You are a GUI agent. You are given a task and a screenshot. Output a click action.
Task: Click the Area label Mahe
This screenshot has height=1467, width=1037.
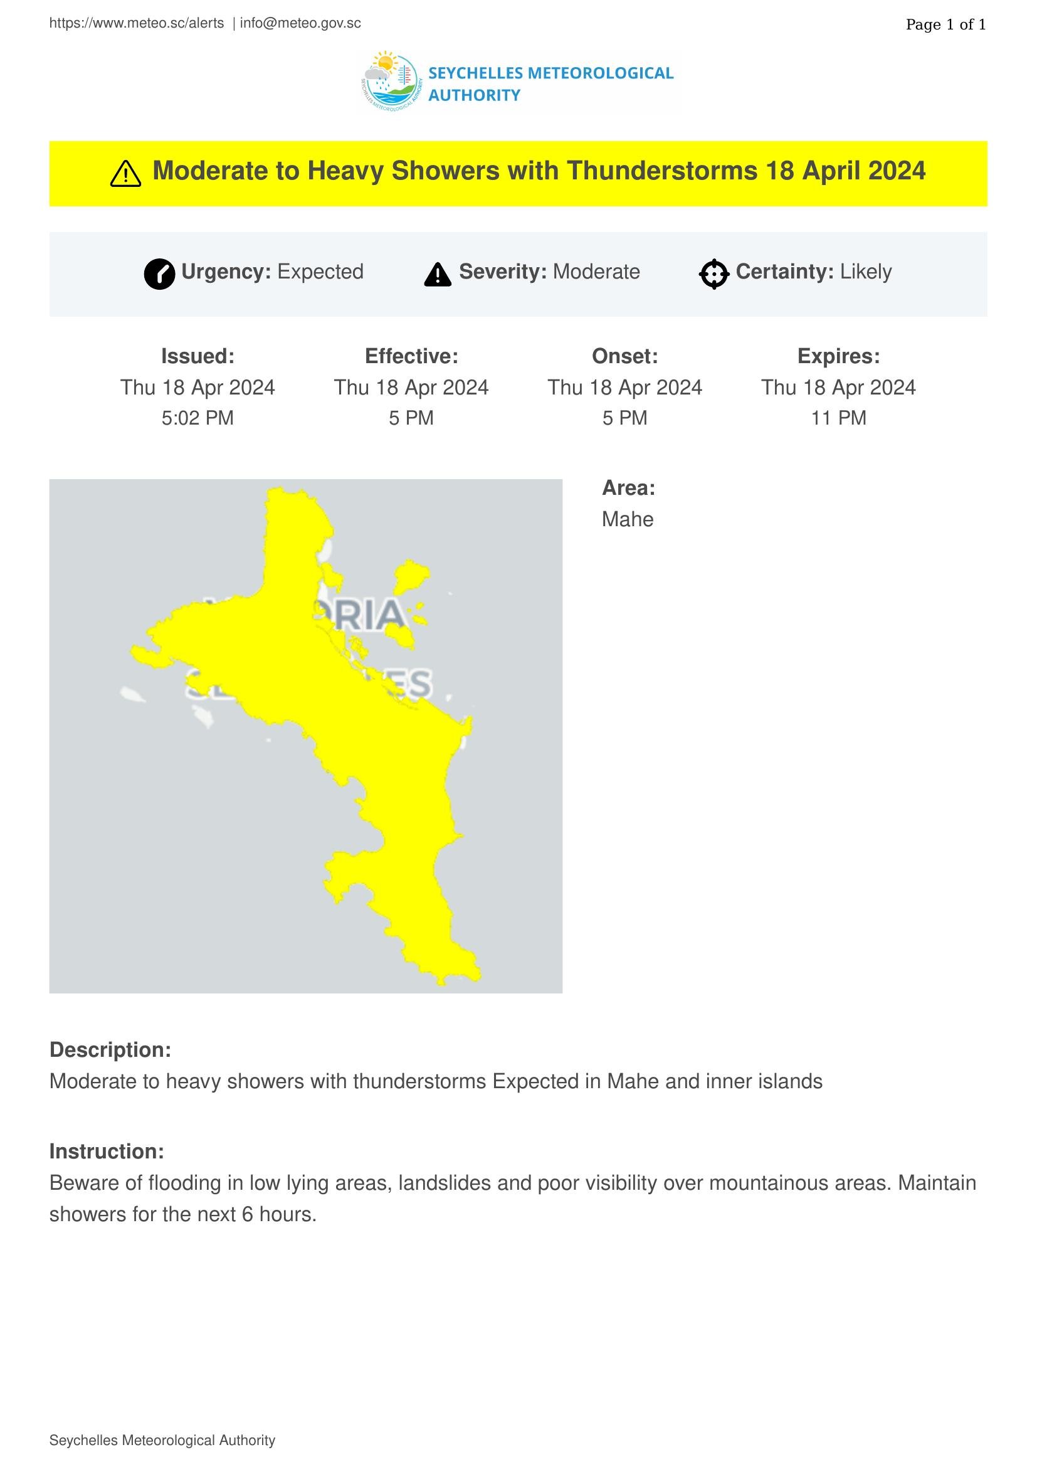(x=628, y=519)
